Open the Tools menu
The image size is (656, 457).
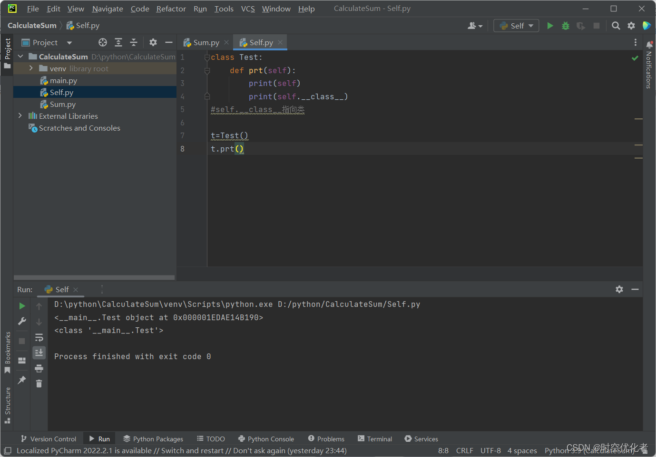tap(224, 9)
